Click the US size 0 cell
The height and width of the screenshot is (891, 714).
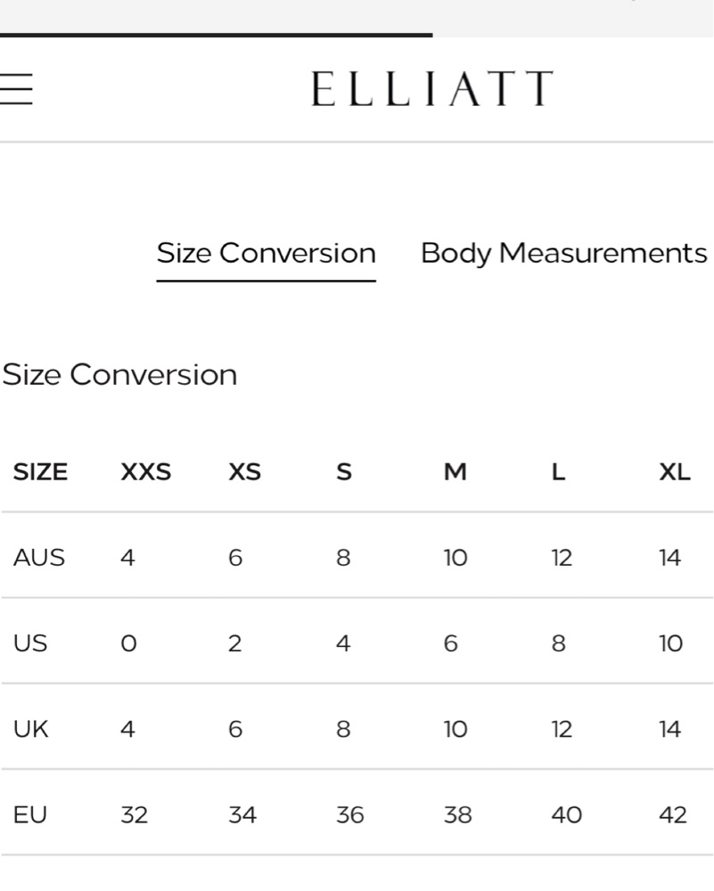point(128,644)
